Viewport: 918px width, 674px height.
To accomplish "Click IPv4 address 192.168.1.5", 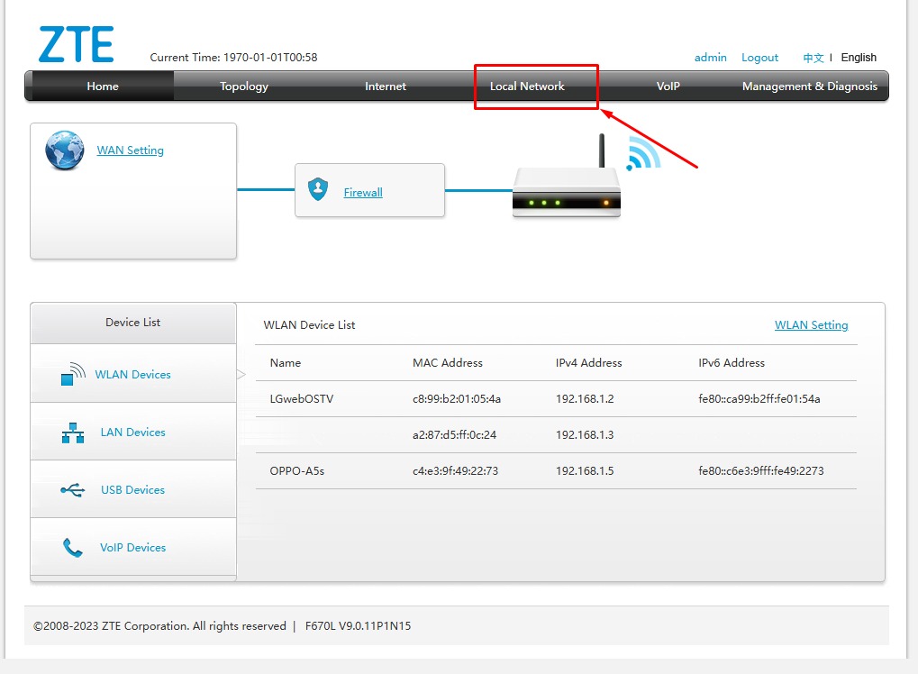I will coord(585,470).
